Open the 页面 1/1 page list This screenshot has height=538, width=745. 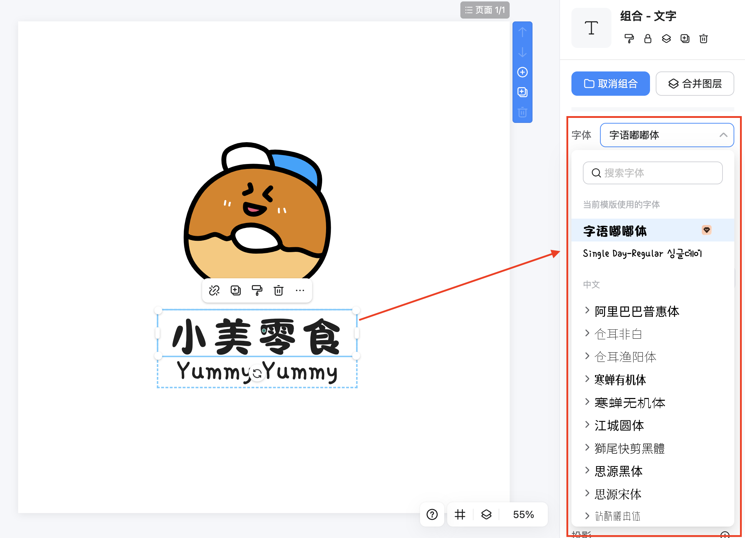point(485,10)
